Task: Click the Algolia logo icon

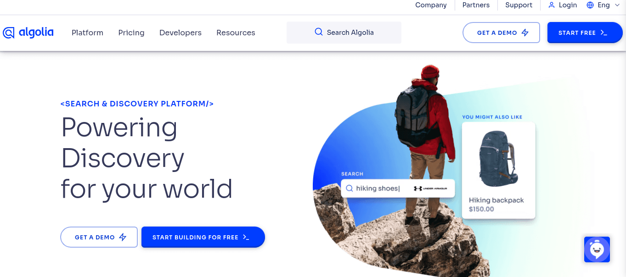Action: 9,33
